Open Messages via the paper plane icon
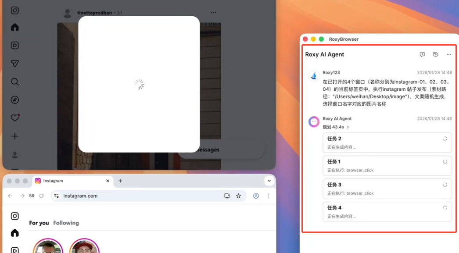459x253 pixels. tap(15, 64)
